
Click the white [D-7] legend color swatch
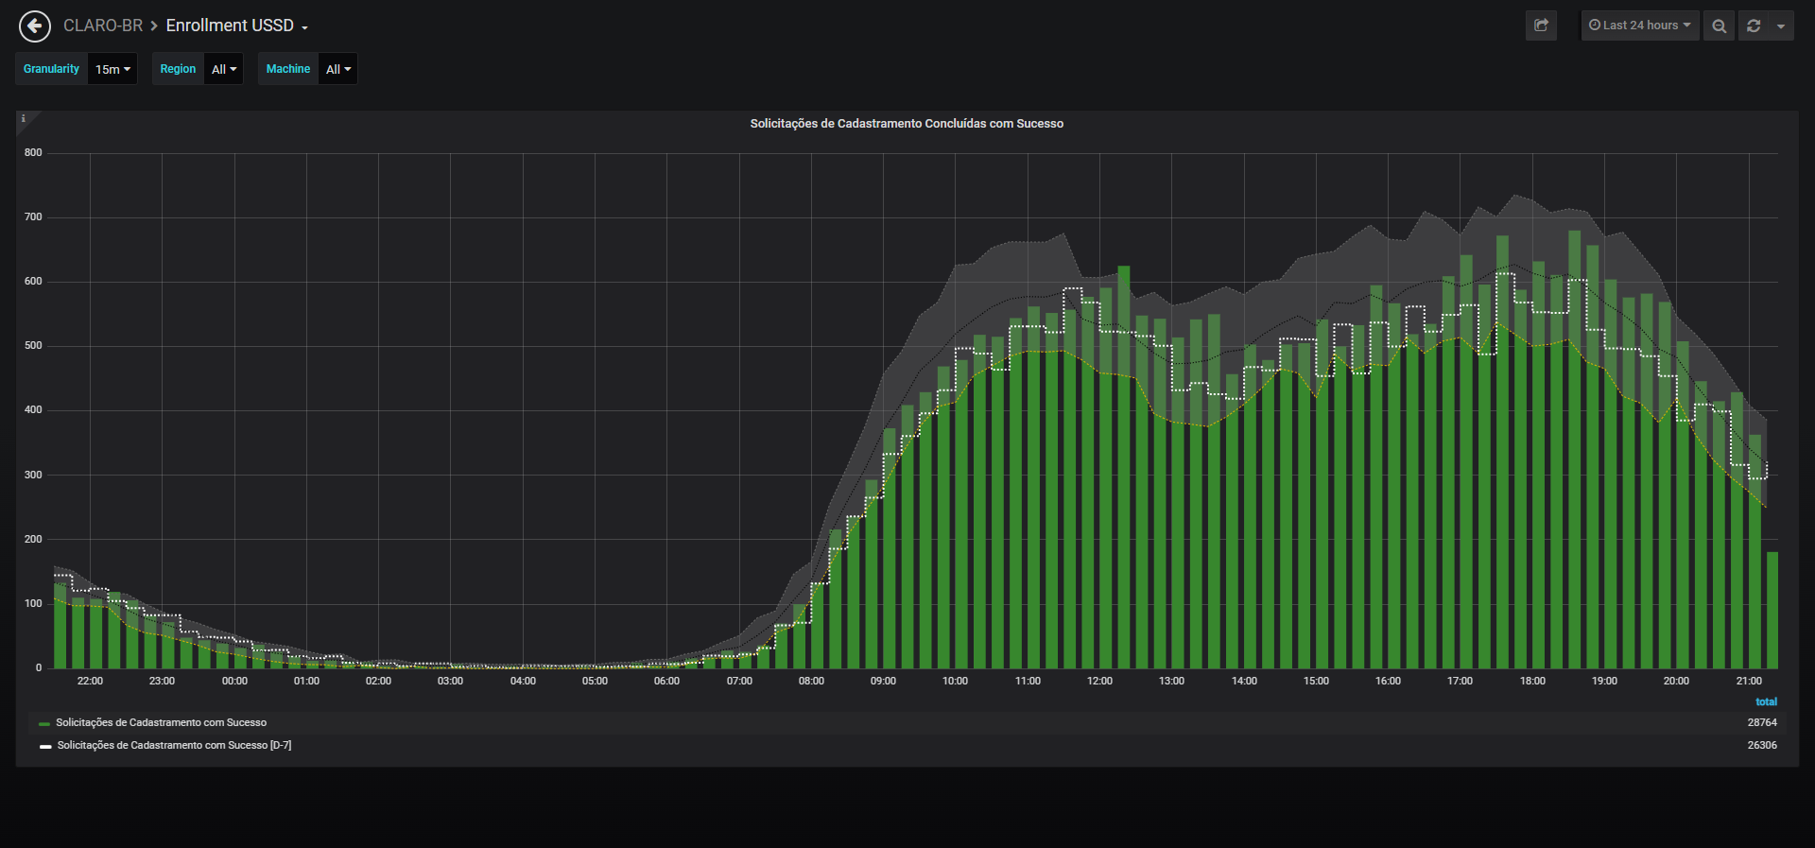click(x=44, y=747)
